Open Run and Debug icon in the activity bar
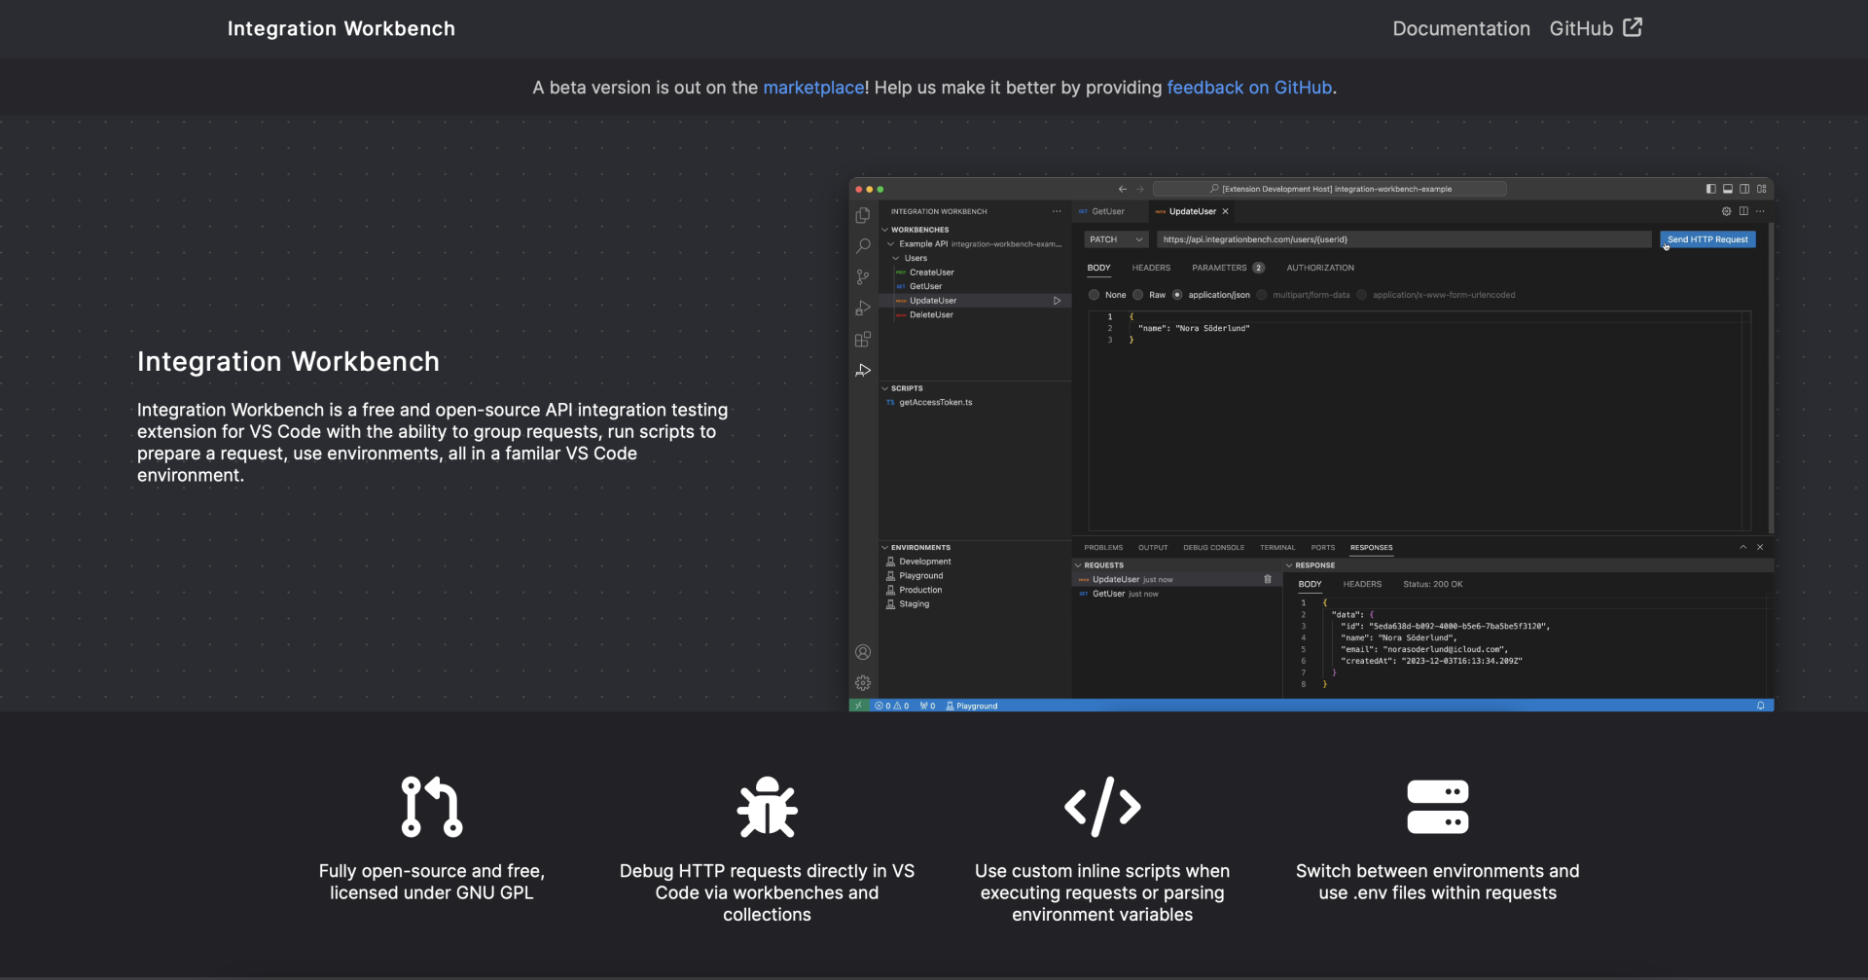 click(863, 309)
